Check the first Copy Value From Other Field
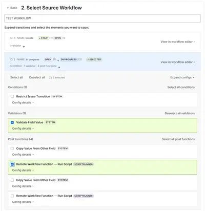Screen dimensions: 205x211 click(x=12, y=149)
